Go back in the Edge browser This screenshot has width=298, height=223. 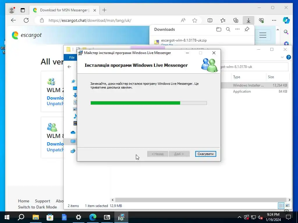coord(13,20)
